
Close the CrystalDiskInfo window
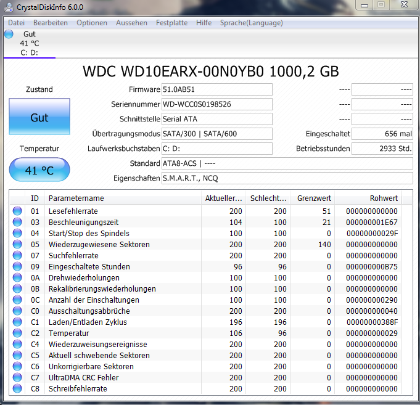404,5
